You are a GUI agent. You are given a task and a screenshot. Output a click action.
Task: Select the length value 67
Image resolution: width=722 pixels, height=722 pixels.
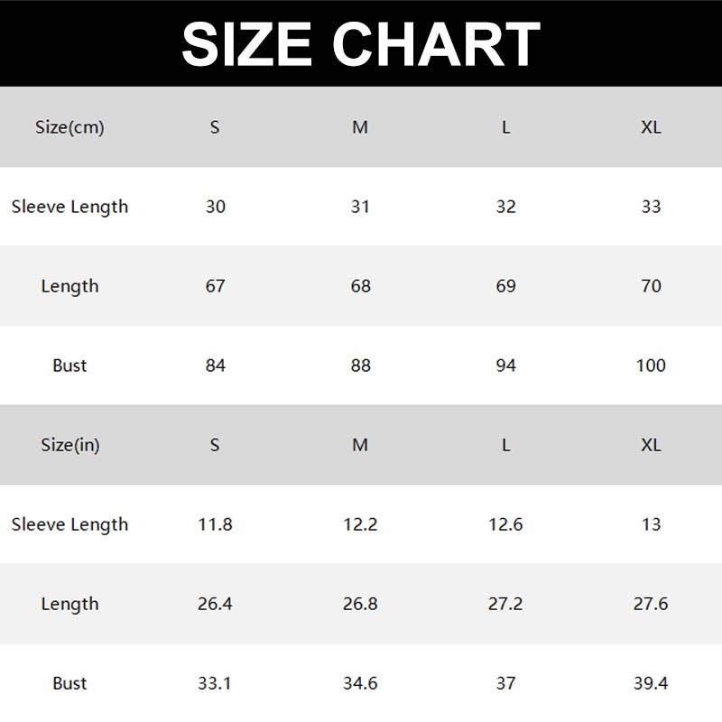coord(215,286)
